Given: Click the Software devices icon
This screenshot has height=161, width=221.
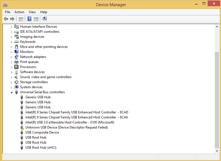Looking at the screenshot, I should (x=16, y=72).
